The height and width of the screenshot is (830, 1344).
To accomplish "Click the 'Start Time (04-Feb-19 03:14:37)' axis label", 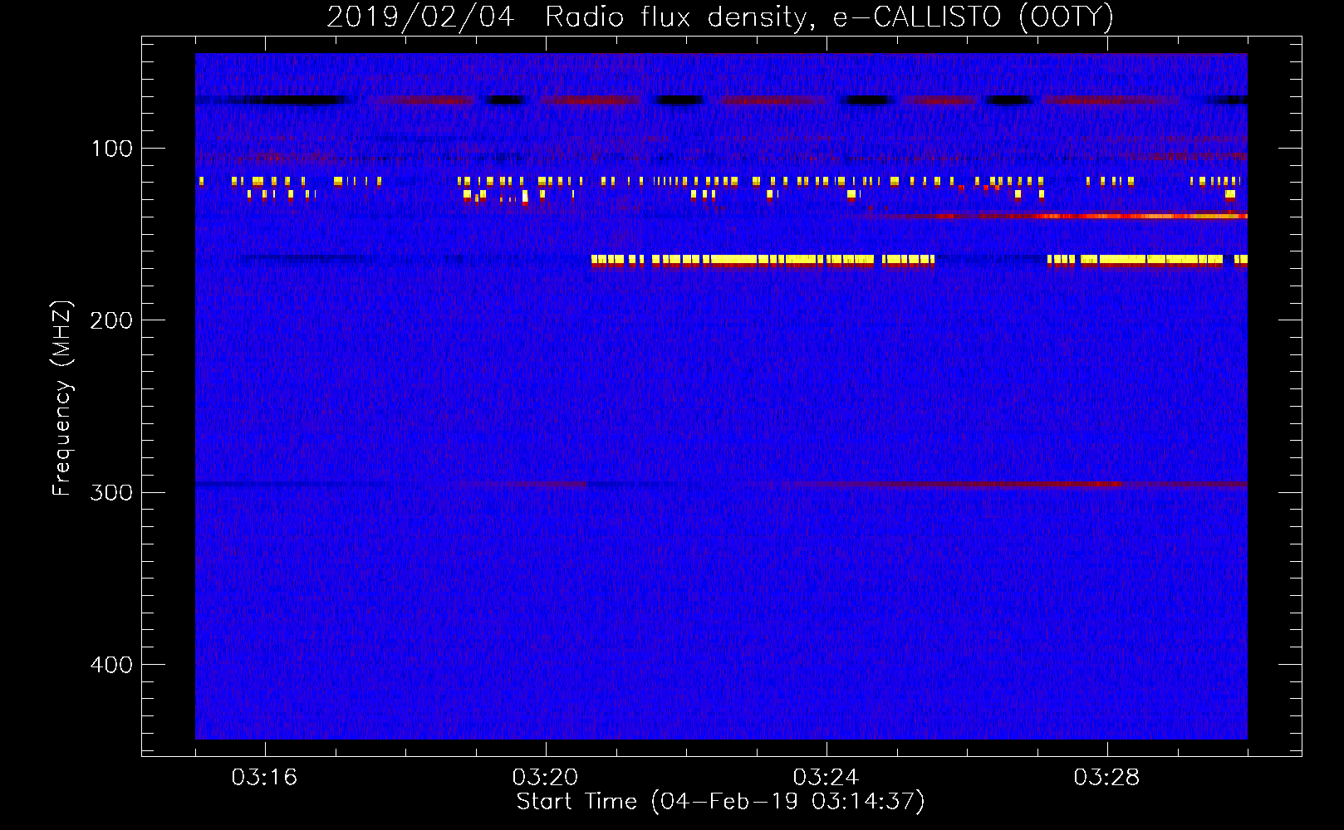I will [x=720, y=802].
